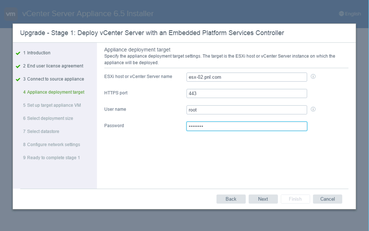The height and width of the screenshot is (231, 369).
Task: Select step 8 Configure network settings
Action: (52, 145)
